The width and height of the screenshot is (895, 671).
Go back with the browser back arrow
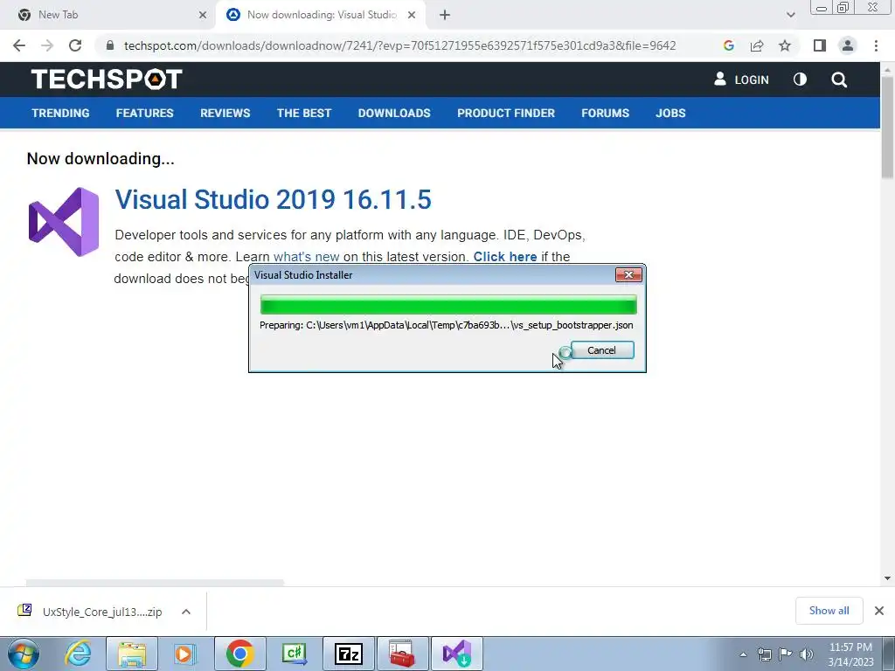[x=19, y=45]
